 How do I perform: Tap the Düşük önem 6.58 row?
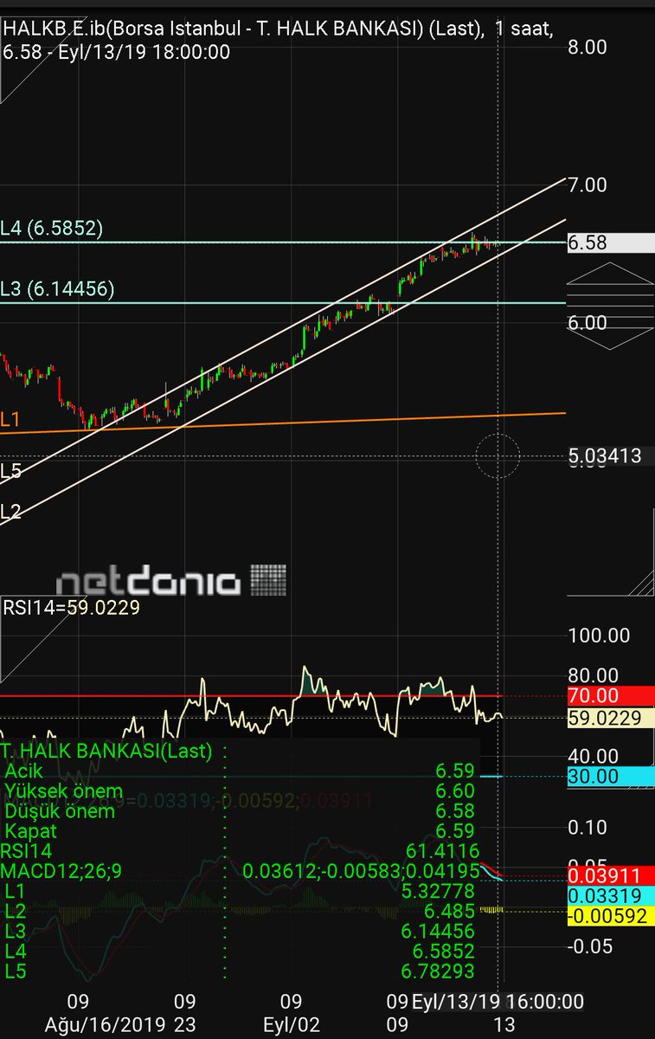(240, 810)
